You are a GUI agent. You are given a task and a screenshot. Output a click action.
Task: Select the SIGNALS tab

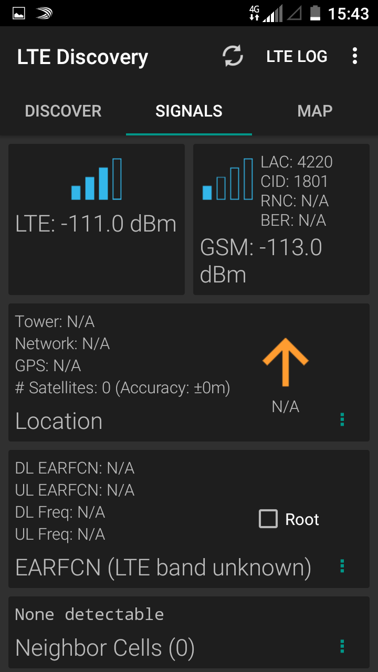tap(189, 111)
